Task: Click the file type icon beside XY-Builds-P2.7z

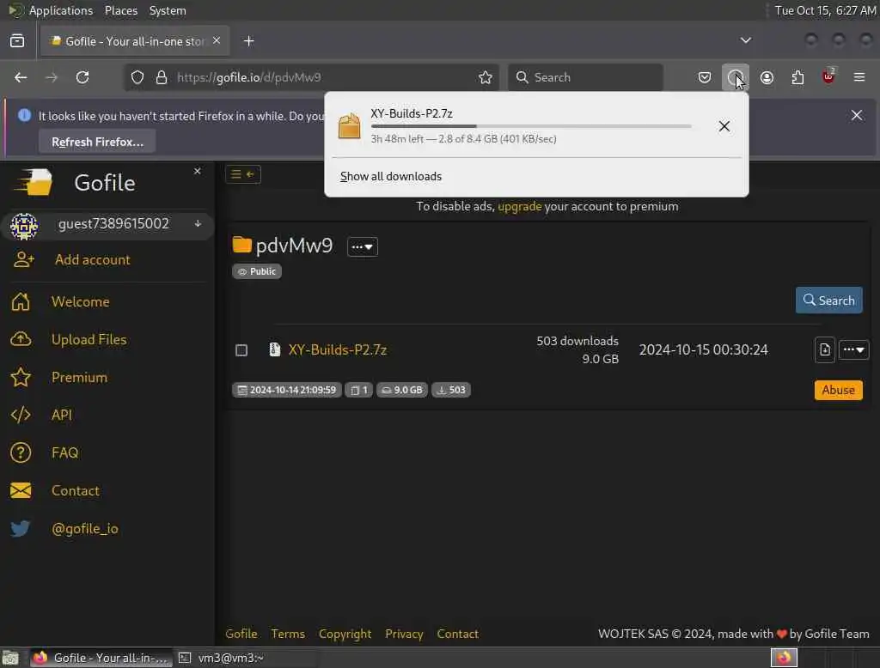Action: [x=274, y=349]
